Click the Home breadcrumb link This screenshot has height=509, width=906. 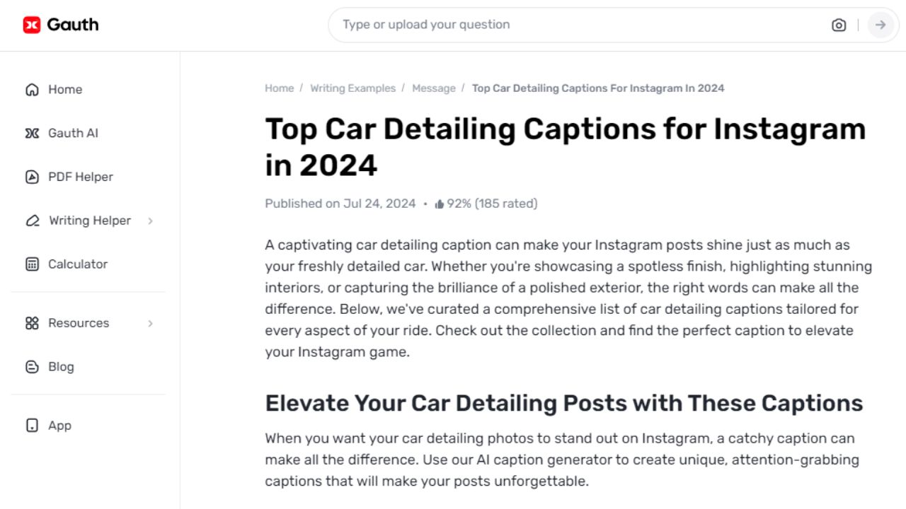click(x=280, y=88)
